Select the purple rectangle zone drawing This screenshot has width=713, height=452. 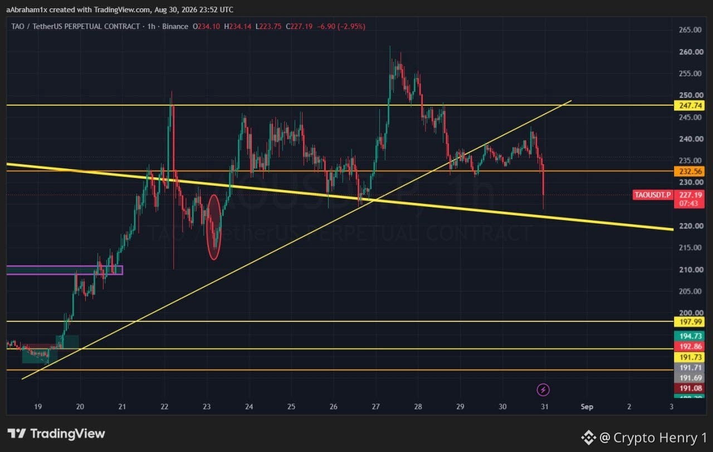click(64, 270)
